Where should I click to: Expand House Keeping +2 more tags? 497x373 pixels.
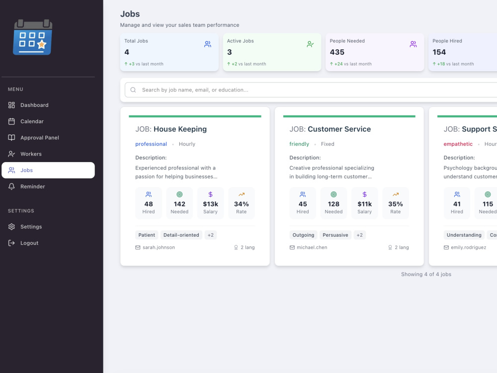click(x=210, y=235)
